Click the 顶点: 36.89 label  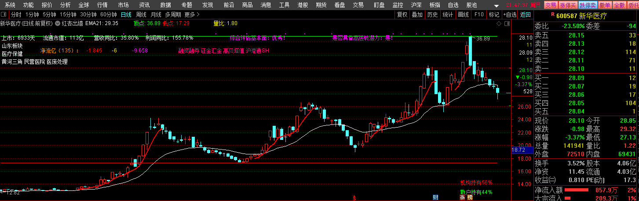(x=146, y=23)
